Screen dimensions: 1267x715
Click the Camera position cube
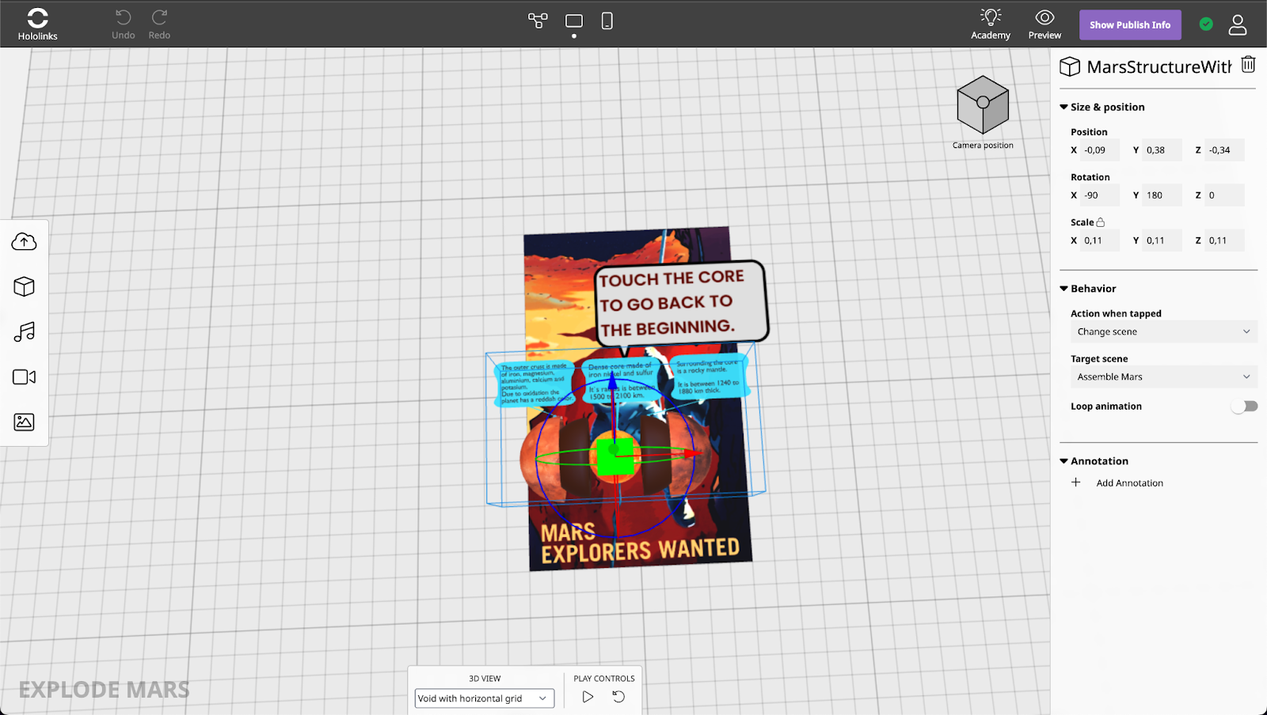click(983, 105)
